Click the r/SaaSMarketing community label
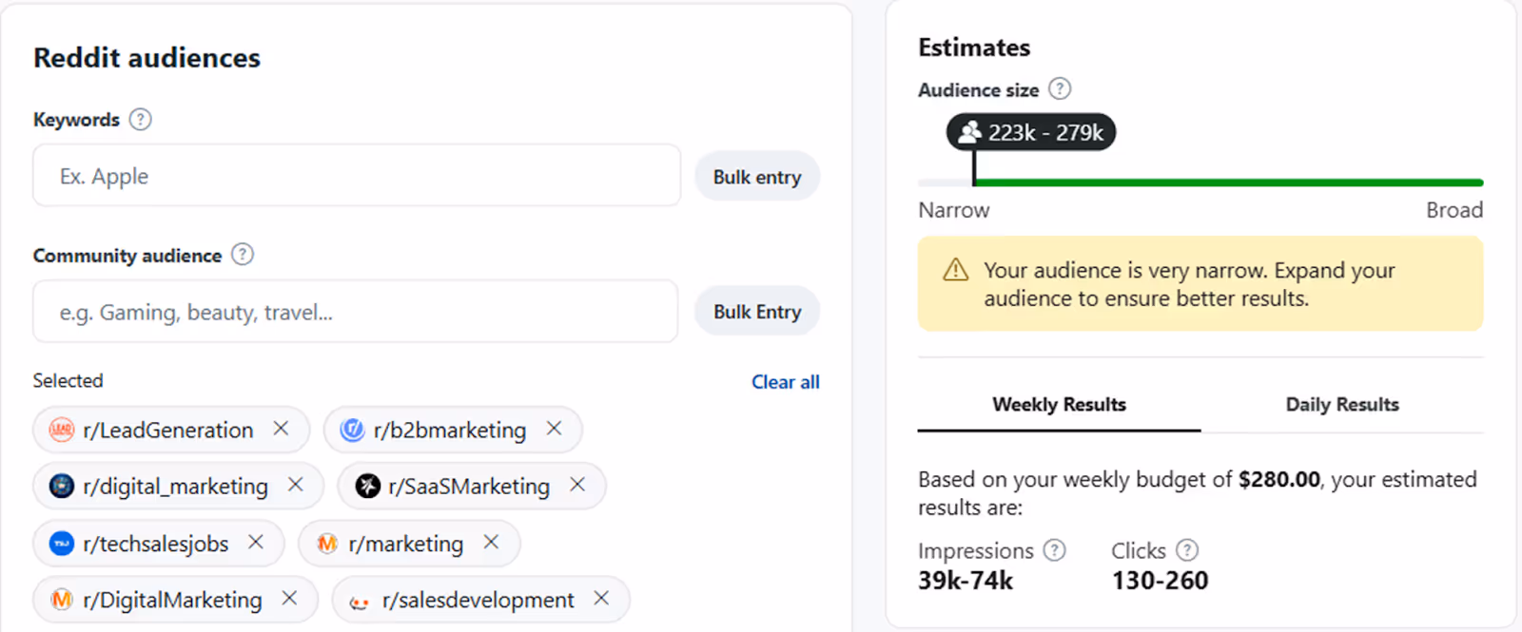1522x632 pixels. coord(469,487)
